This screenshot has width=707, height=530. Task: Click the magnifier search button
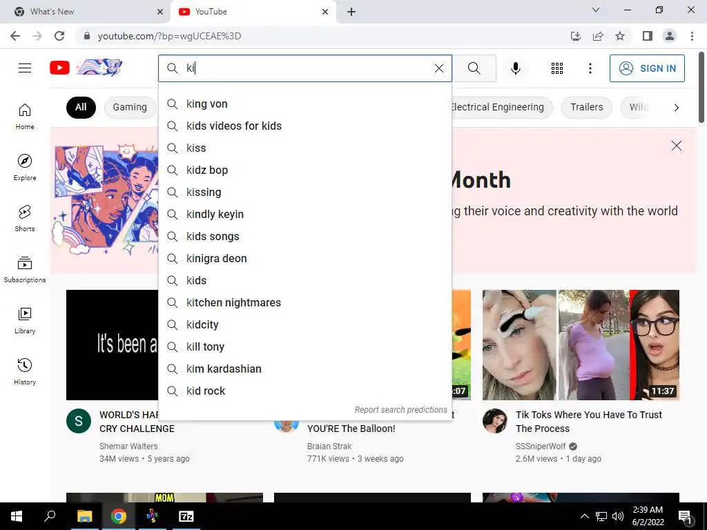[474, 68]
